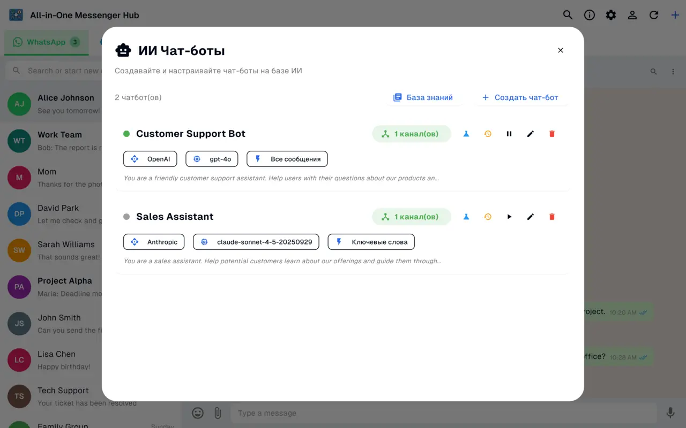
Task: Open test flask for Customer Support Bot
Action: point(466,134)
